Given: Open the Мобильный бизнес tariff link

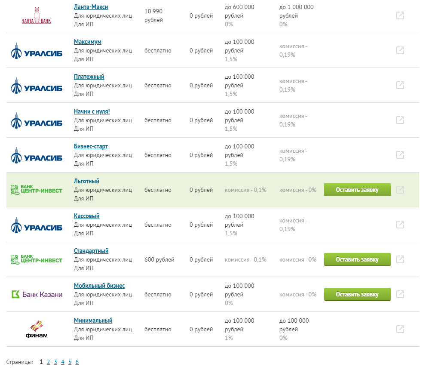Looking at the screenshot, I should (x=99, y=286).
